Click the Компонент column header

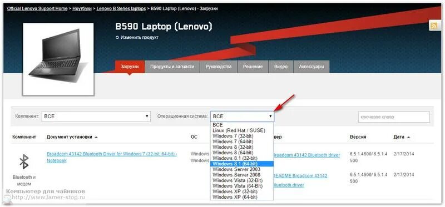coord(24,137)
